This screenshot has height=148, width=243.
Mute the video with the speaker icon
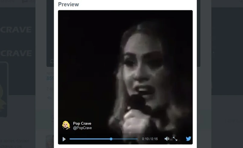[167, 139]
